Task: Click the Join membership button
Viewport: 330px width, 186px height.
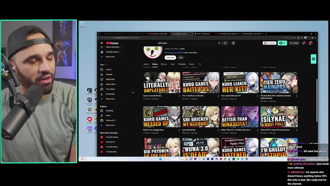Action: [181, 58]
